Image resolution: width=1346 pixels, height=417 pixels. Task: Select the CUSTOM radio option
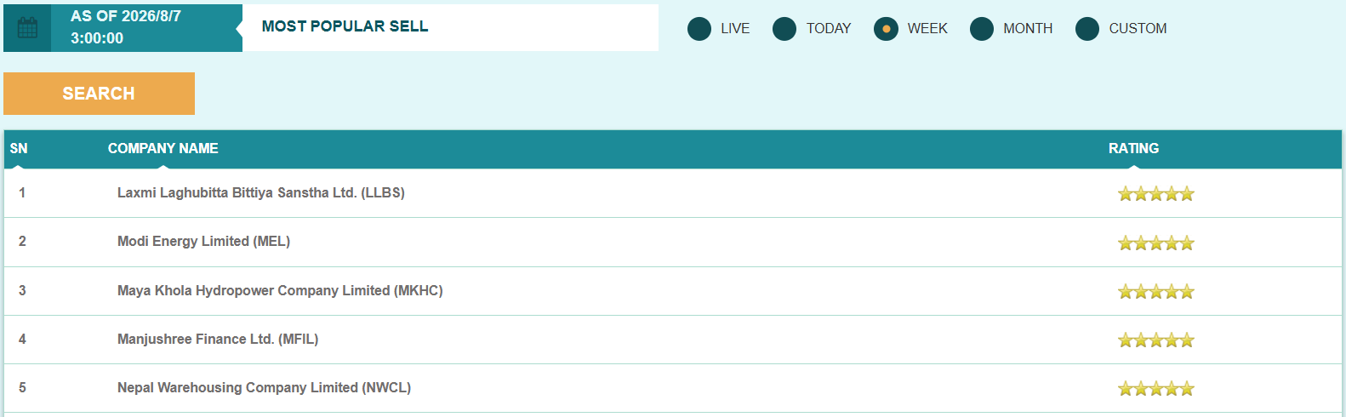tap(1087, 29)
